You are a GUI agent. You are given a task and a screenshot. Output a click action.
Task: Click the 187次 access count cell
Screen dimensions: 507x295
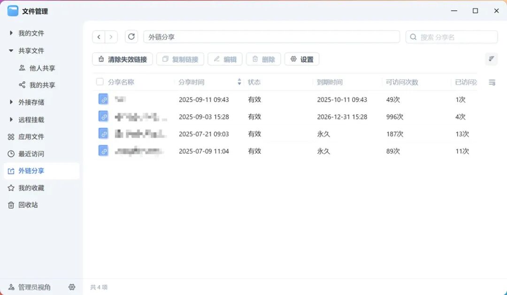395,134
